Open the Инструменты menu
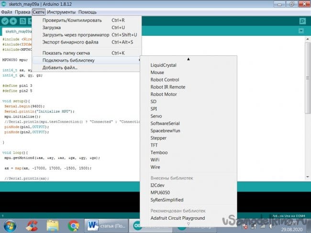The height and width of the screenshot is (233, 311). point(61,11)
